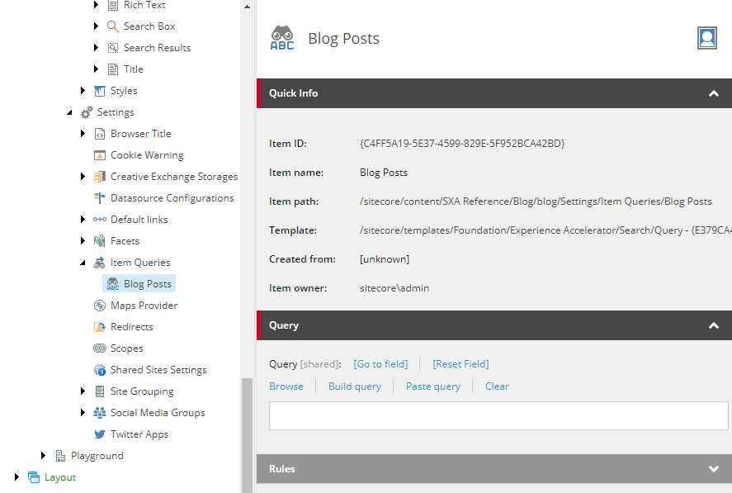Click the Twitter Apps bird icon
The image size is (732, 493).
coord(100,434)
